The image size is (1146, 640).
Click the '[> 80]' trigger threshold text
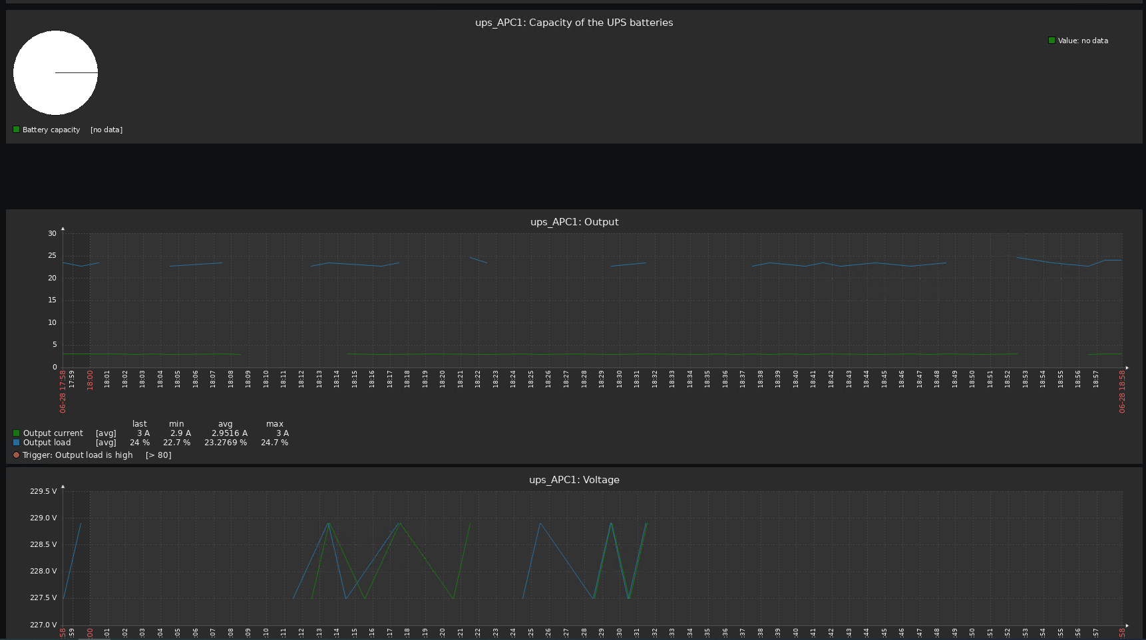click(158, 455)
